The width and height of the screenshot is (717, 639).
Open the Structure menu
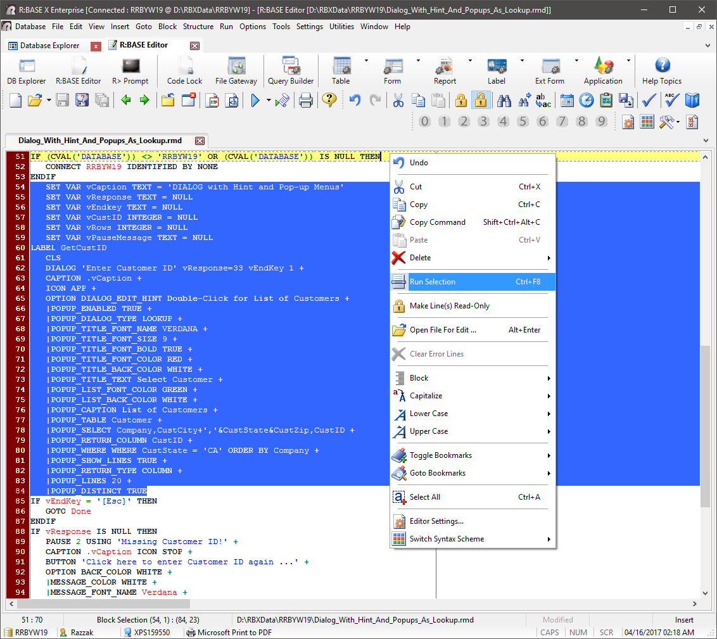click(198, 27)
